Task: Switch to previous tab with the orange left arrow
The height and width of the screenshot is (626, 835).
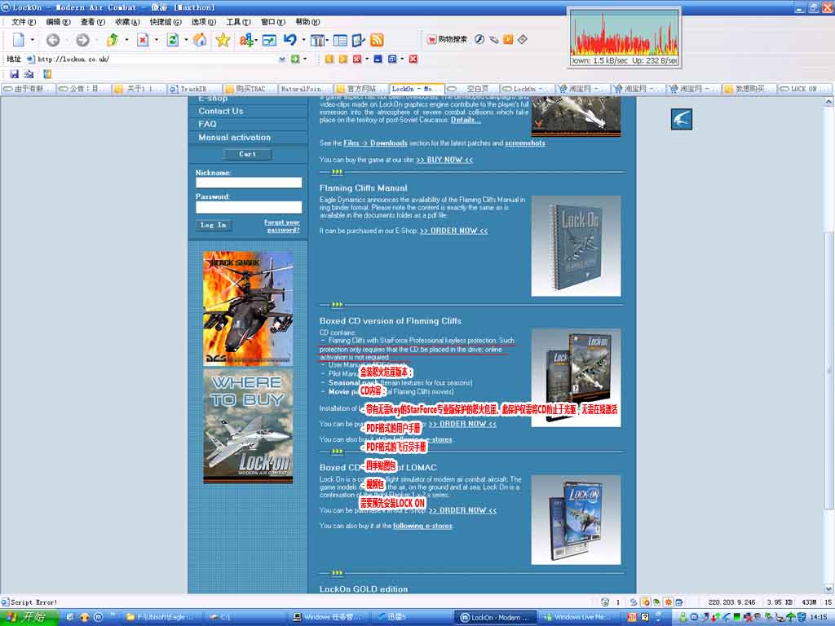Action: point(329,59)
